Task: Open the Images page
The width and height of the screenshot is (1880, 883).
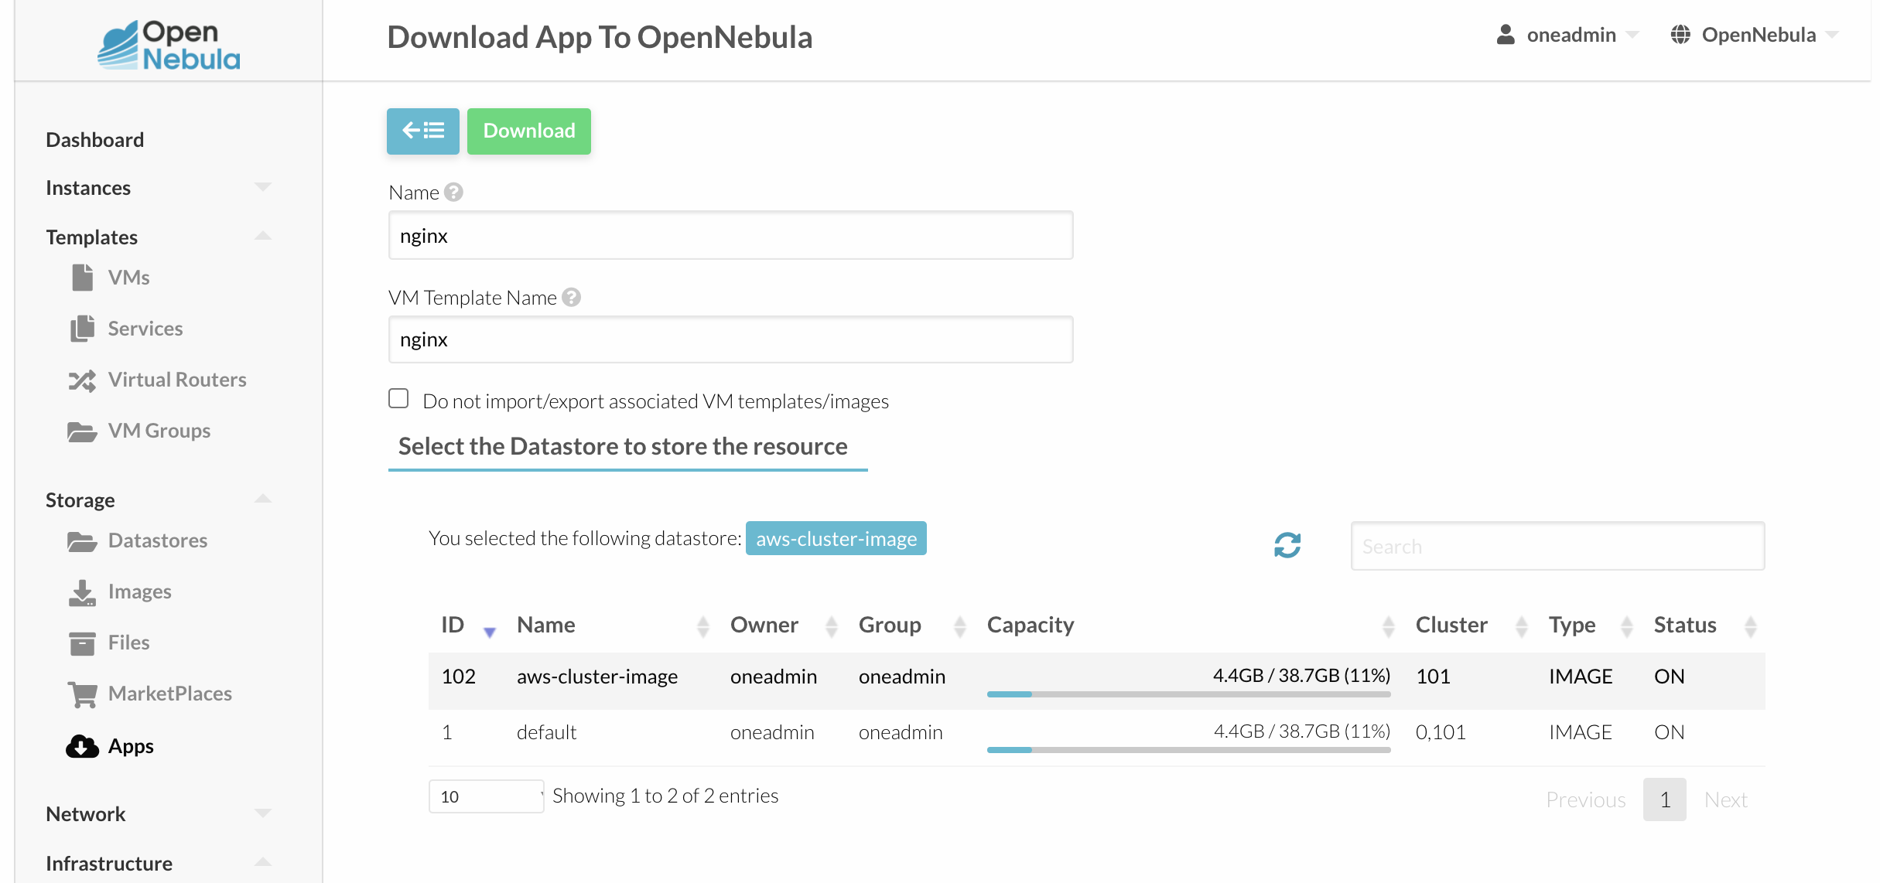Action: [x=139, y=592]
